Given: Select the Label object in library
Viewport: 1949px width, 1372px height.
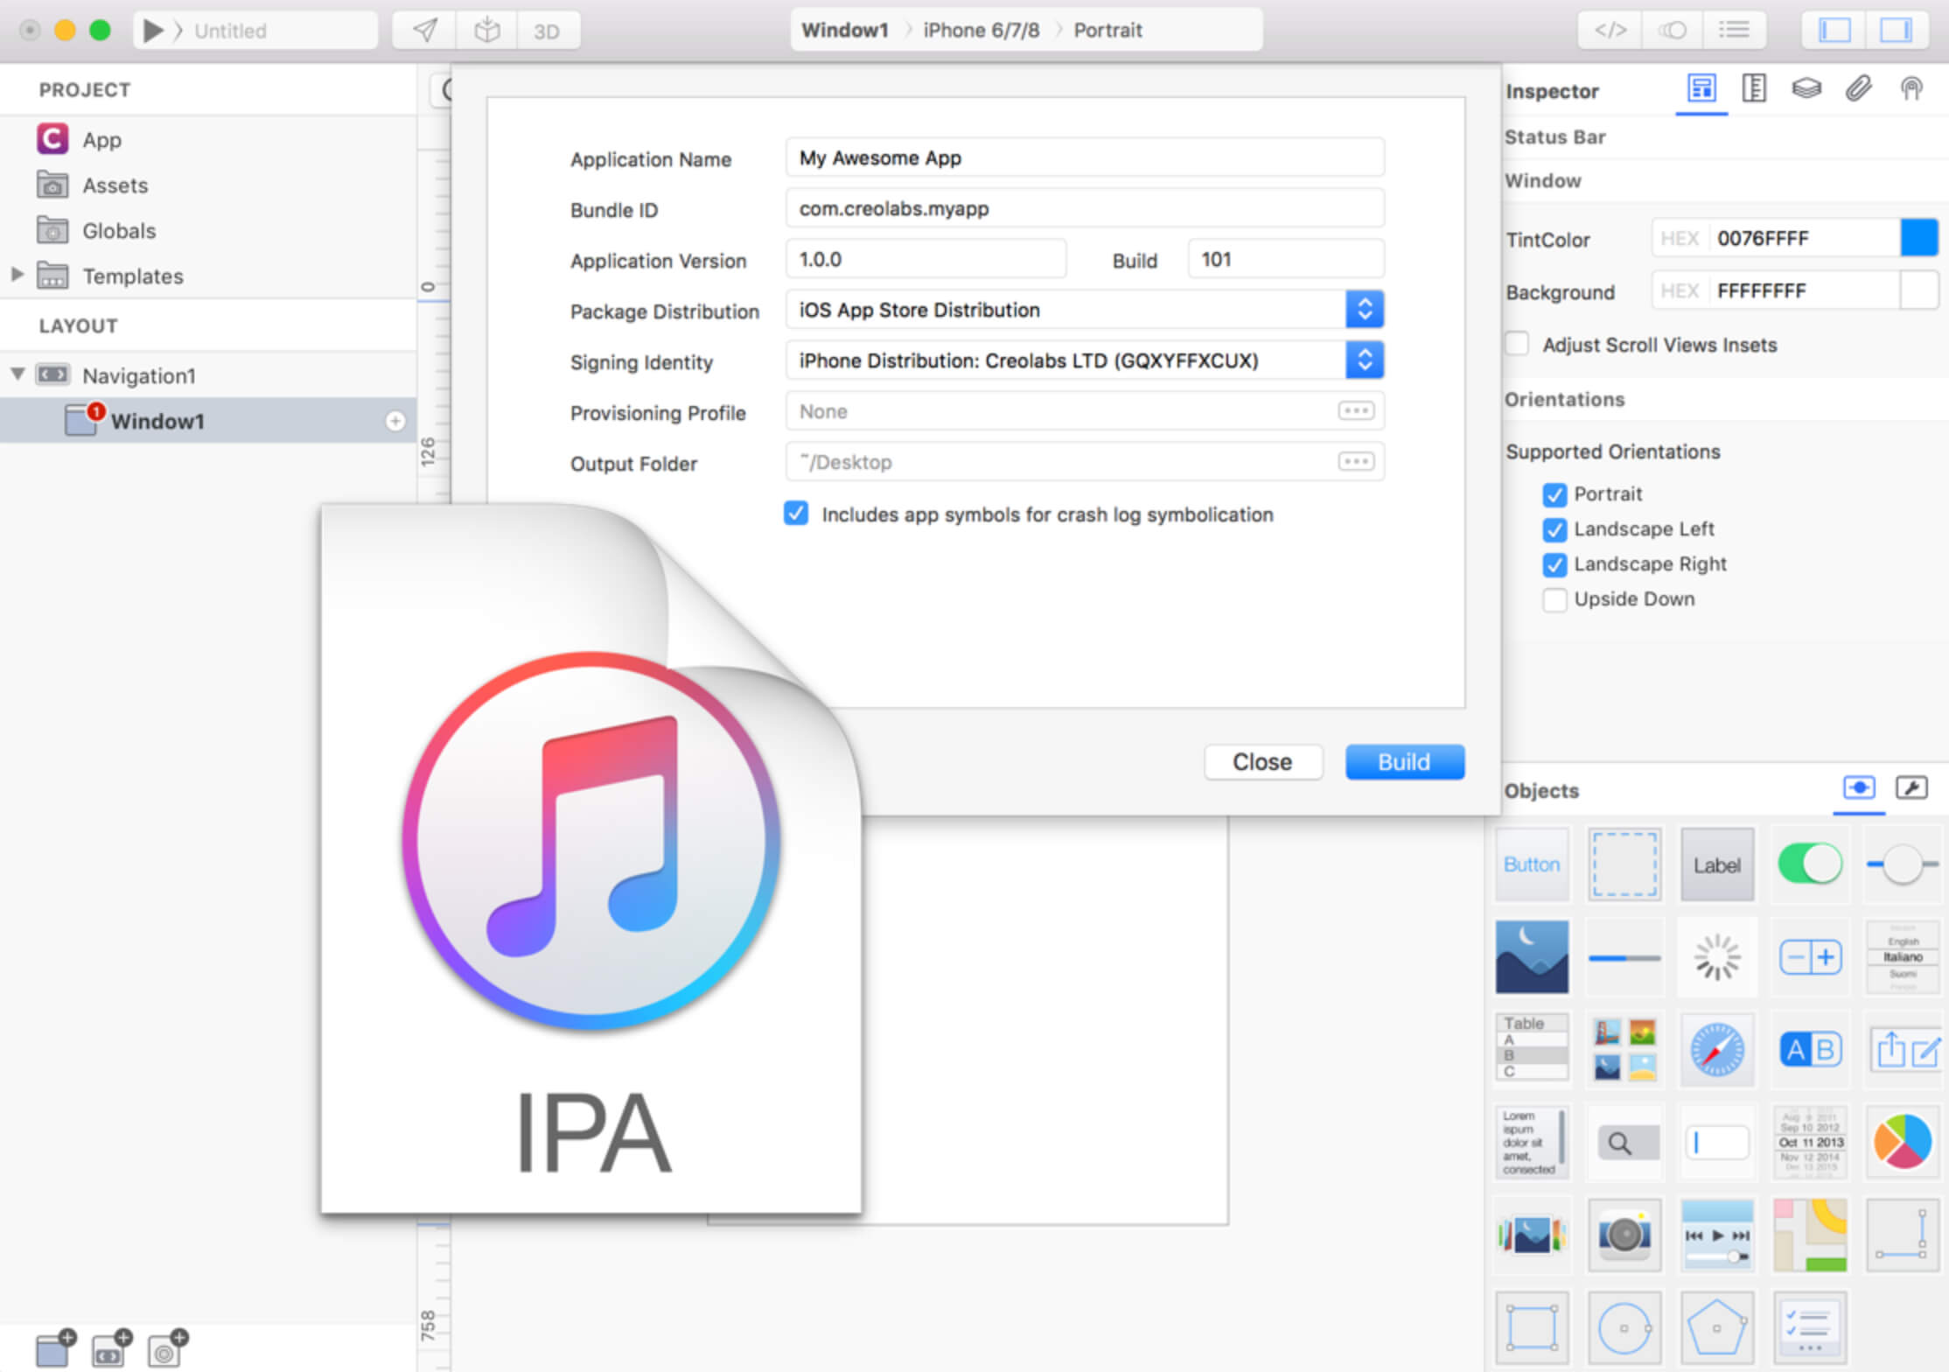Looking at the screenshot, I should tap(1717, 864).
